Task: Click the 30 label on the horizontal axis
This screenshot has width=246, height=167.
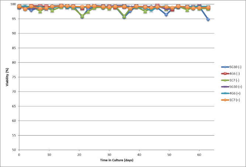Action: (x=109, y=154)
